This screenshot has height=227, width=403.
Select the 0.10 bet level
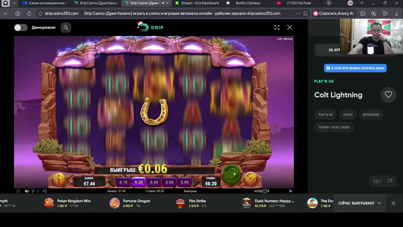tap(123, 182)
